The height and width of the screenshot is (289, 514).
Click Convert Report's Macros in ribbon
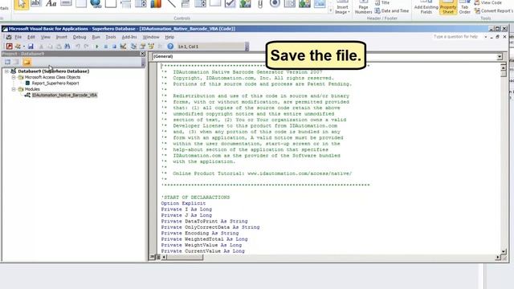(x=494, y=10)
